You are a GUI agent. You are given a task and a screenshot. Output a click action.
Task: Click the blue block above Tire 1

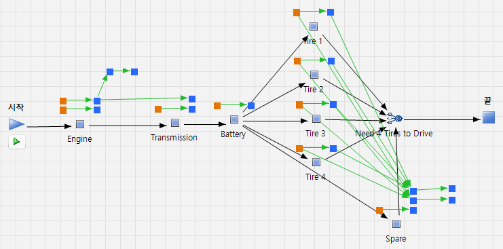point(331,12)
